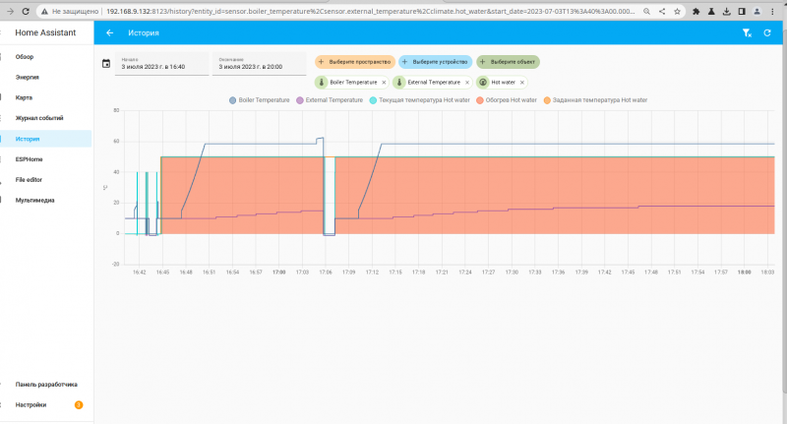
Task: Toggle Заданная температура Hot water legend swatch
Action: [547, 100]
